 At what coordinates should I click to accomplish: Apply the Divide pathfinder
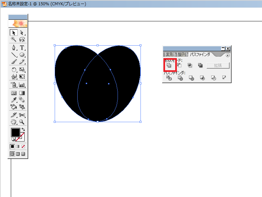pos(169,78)
